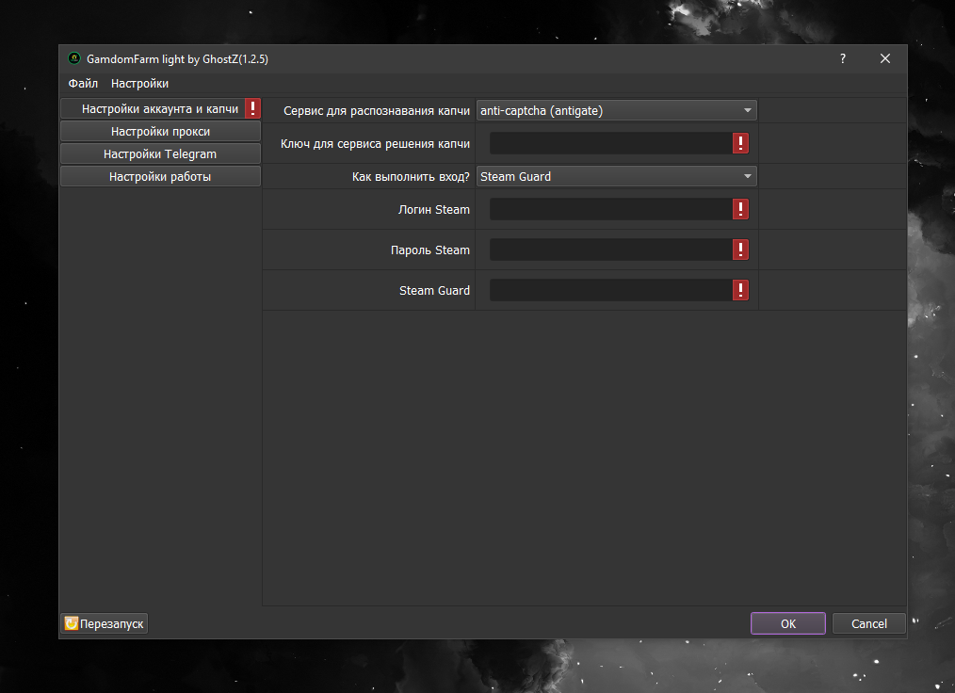Open the Настройки menu
955x693 pixels.
pos(139,84)
